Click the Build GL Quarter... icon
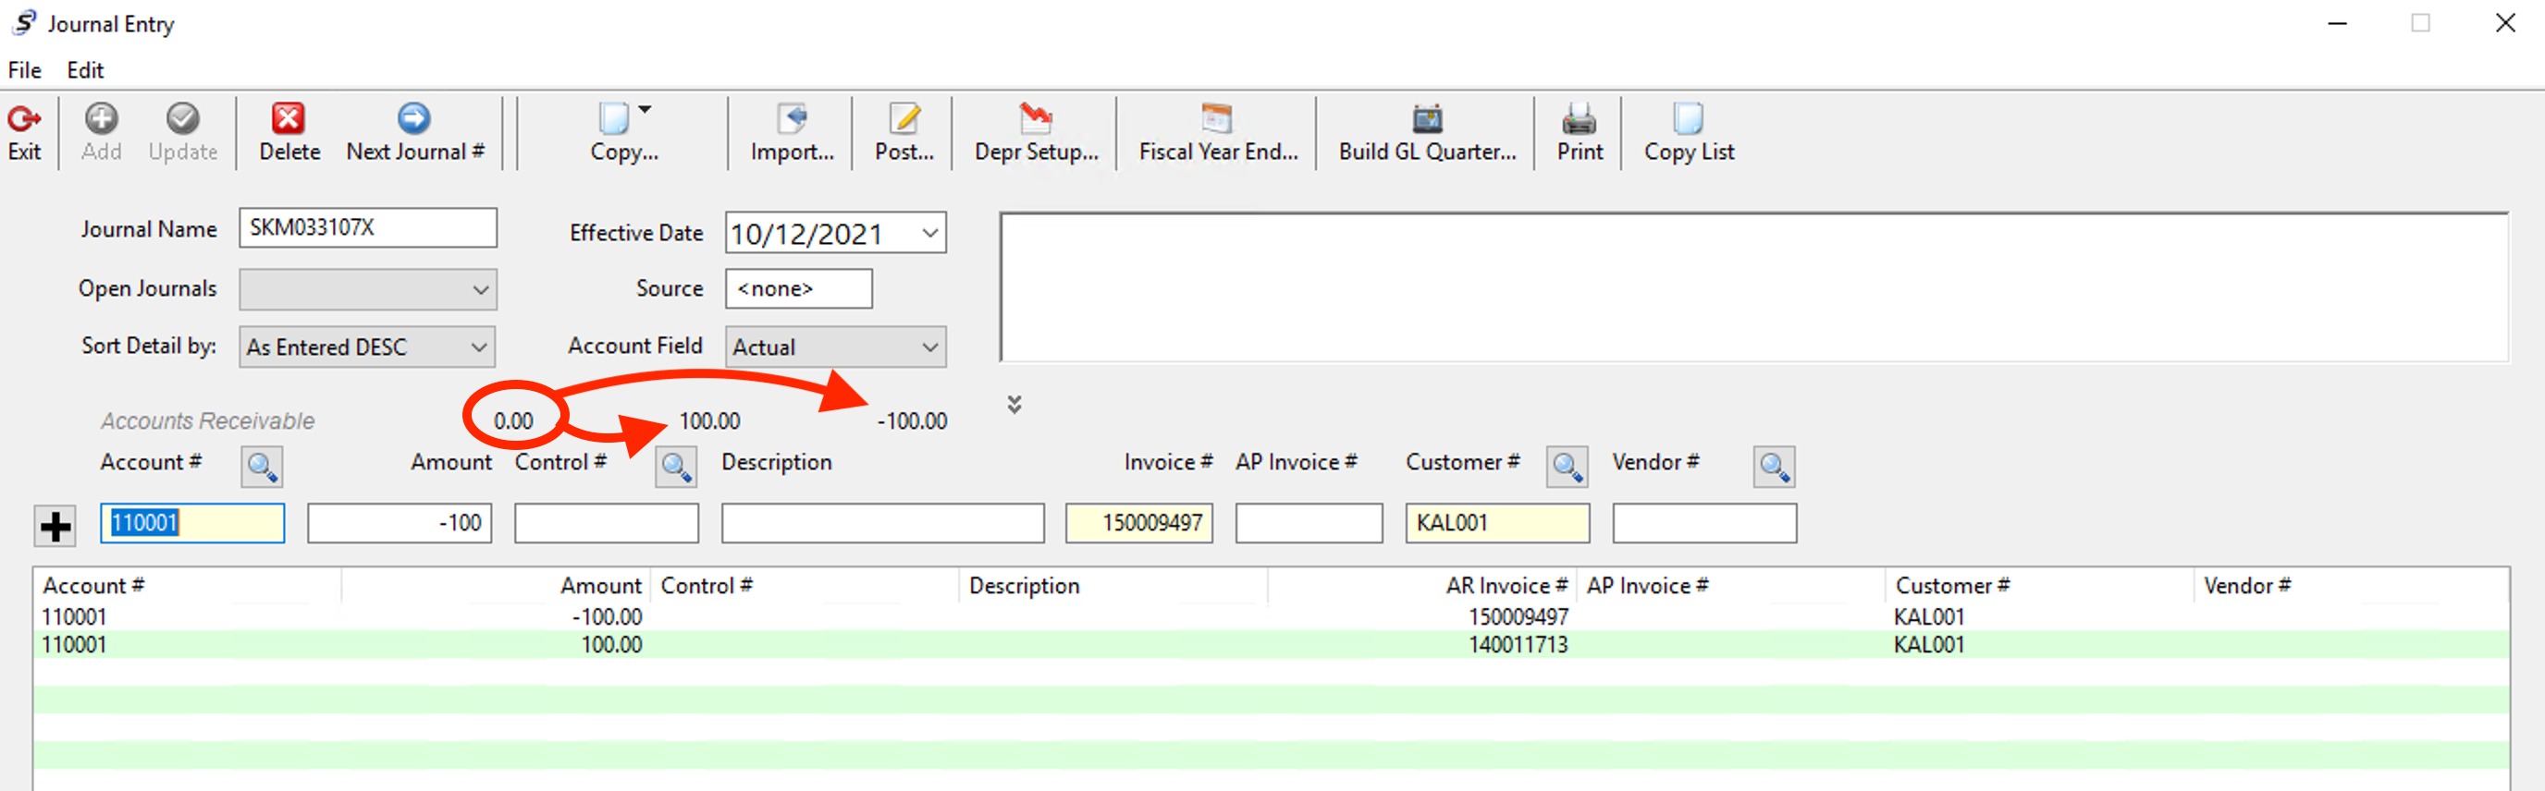The height and width of the screenshot is (791, 2545). pos(1427,118)
